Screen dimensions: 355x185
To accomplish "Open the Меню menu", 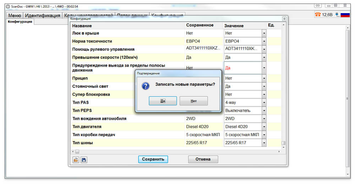I will click(15, 15).
